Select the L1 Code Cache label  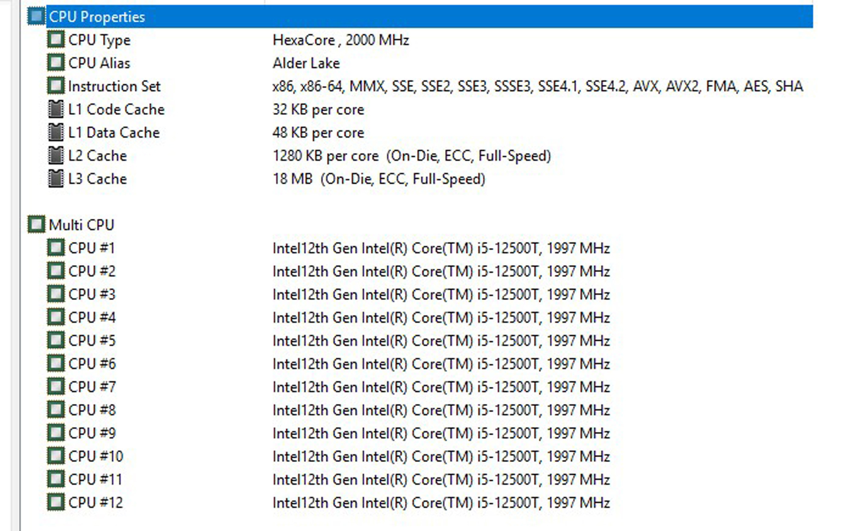tap(116, 109)
